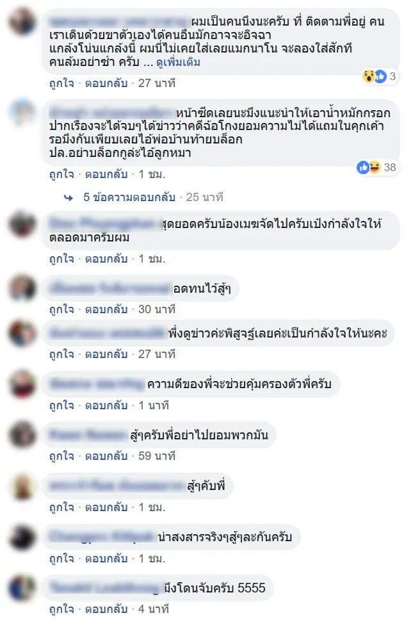Open the avatar beside the อดทนไว้สู้ๆ comment
Viewport: 420px width, 620px height.
pos(22,289)
